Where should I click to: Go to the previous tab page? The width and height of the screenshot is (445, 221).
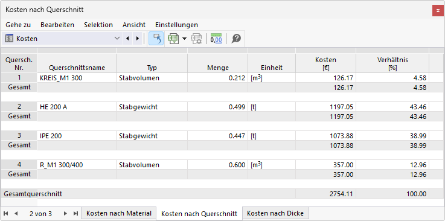click(16, 213)
